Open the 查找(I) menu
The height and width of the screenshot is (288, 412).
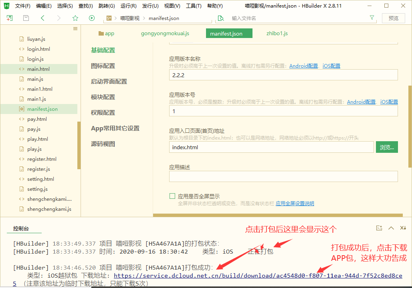pos(86,6)
